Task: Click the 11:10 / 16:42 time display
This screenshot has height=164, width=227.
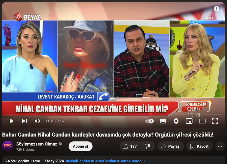Action: pyautogui.click(x=56, y=121)
